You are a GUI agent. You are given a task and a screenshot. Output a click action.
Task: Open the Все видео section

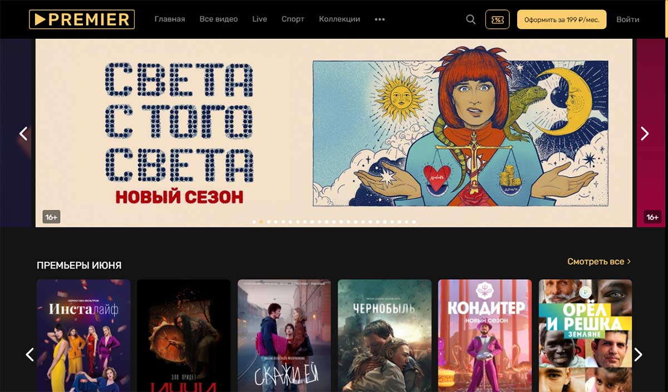tap(219, 19)
